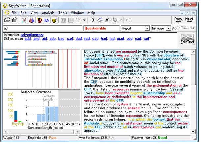Click the undo arrow icon
The width and height of the screenshot is (201, 144).
128,20
